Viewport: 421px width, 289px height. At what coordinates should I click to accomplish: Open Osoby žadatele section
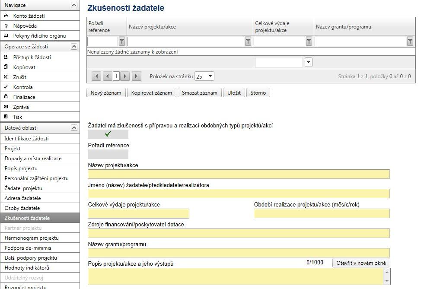40,208
